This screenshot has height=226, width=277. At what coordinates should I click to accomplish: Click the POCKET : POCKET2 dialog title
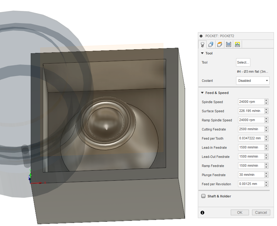tap(219, 36)
